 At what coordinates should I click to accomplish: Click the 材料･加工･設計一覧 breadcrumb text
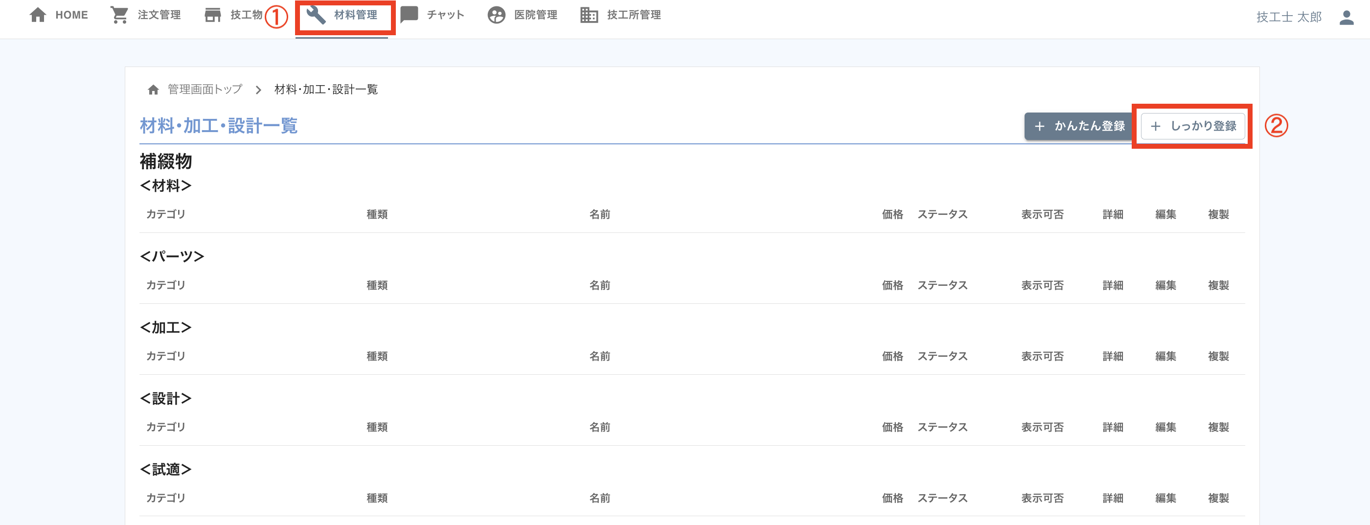click(326, 90)
